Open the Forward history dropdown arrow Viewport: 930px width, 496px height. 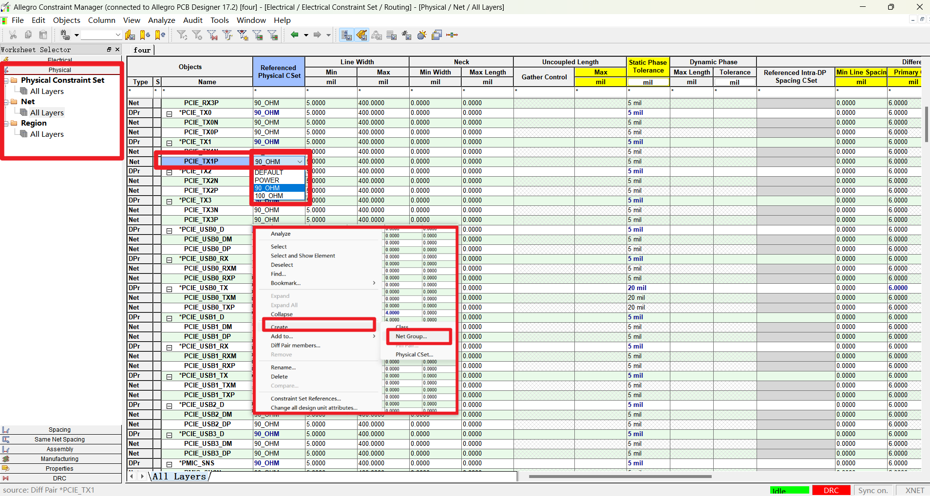(x=328, y=35)
